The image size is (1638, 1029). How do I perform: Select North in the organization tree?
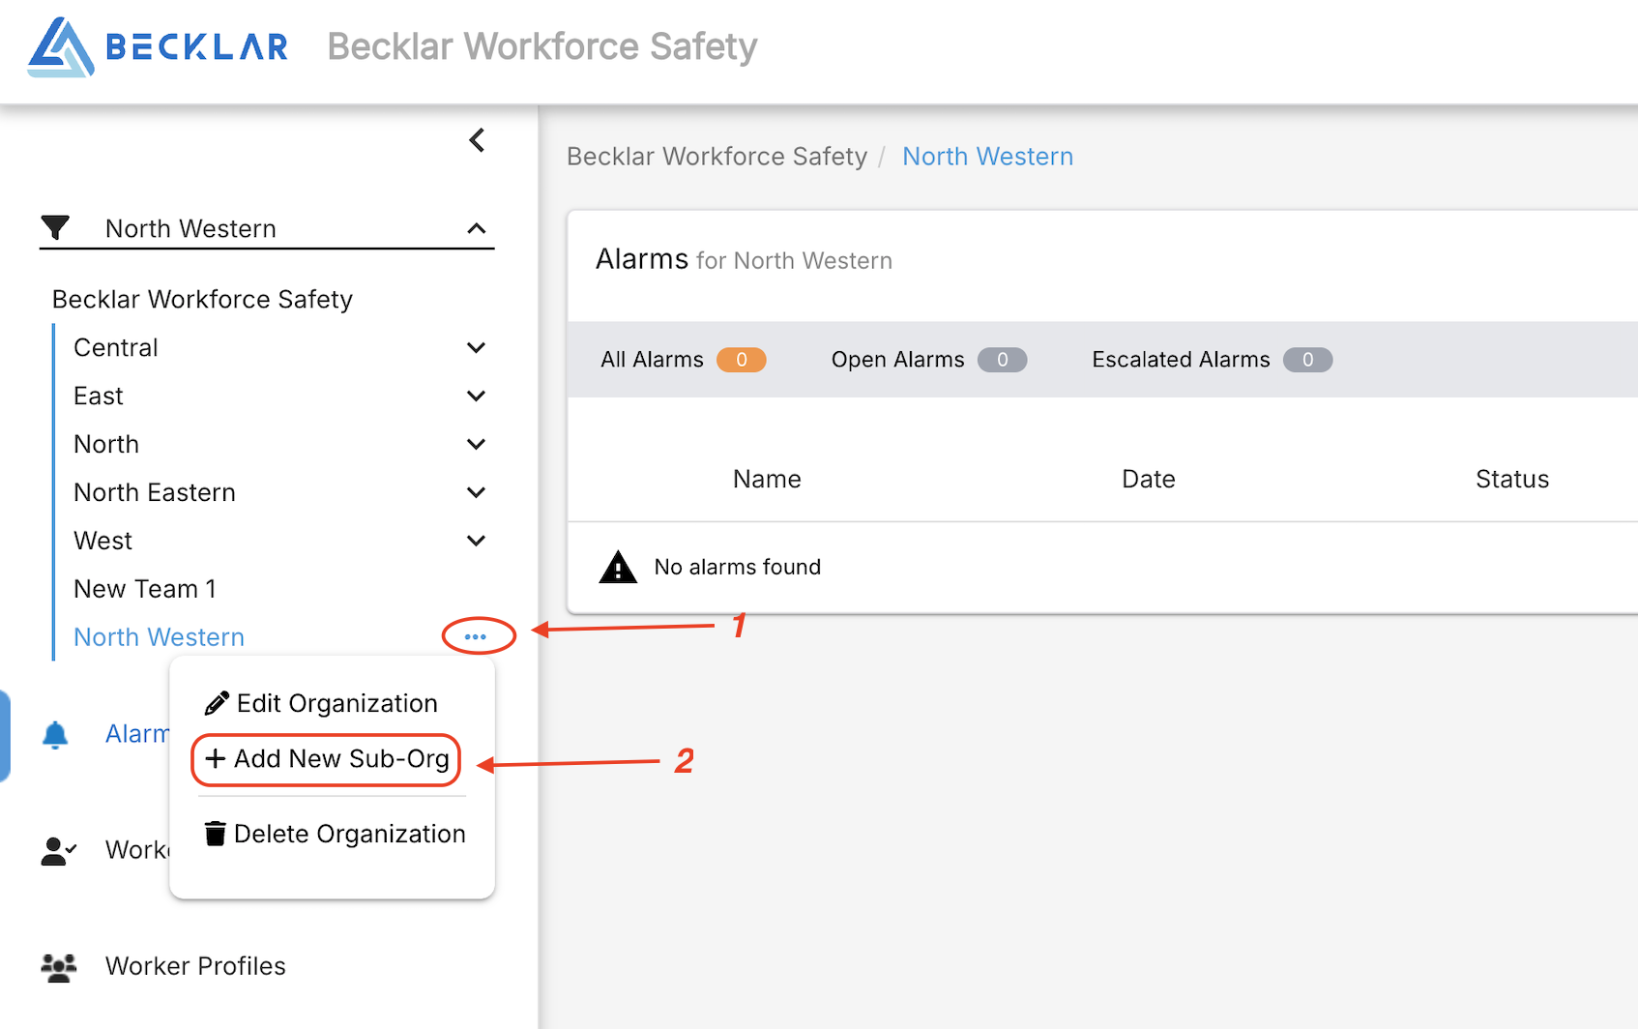[x=106, y=444]
